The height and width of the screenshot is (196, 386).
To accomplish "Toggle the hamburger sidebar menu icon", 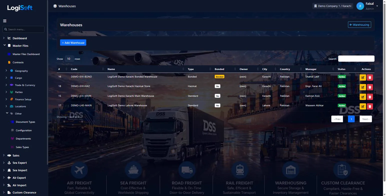I will point(5,21).
